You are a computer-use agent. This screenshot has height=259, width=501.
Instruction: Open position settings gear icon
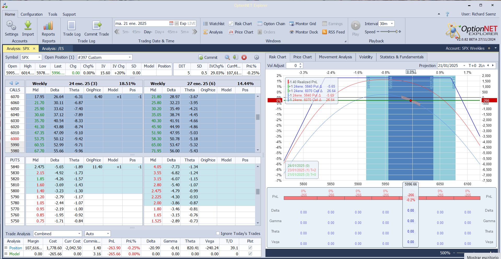click(257, 58)
